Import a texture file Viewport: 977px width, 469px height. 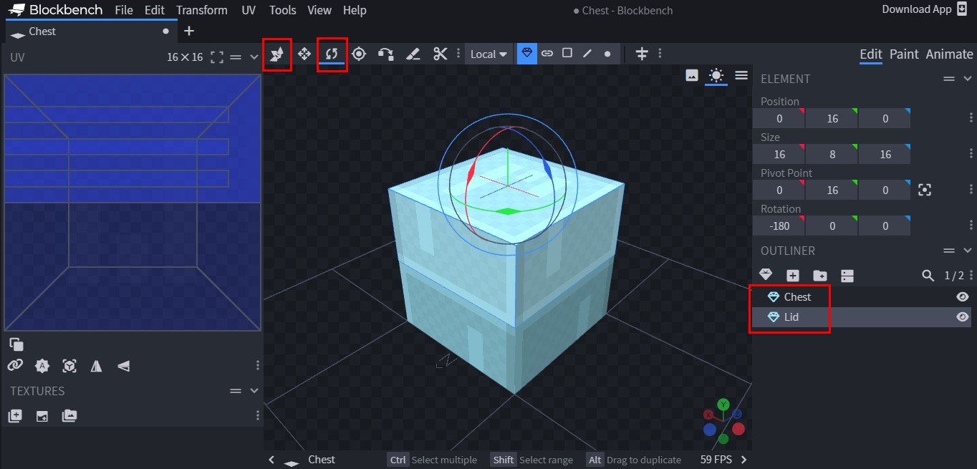pos(42,416)
